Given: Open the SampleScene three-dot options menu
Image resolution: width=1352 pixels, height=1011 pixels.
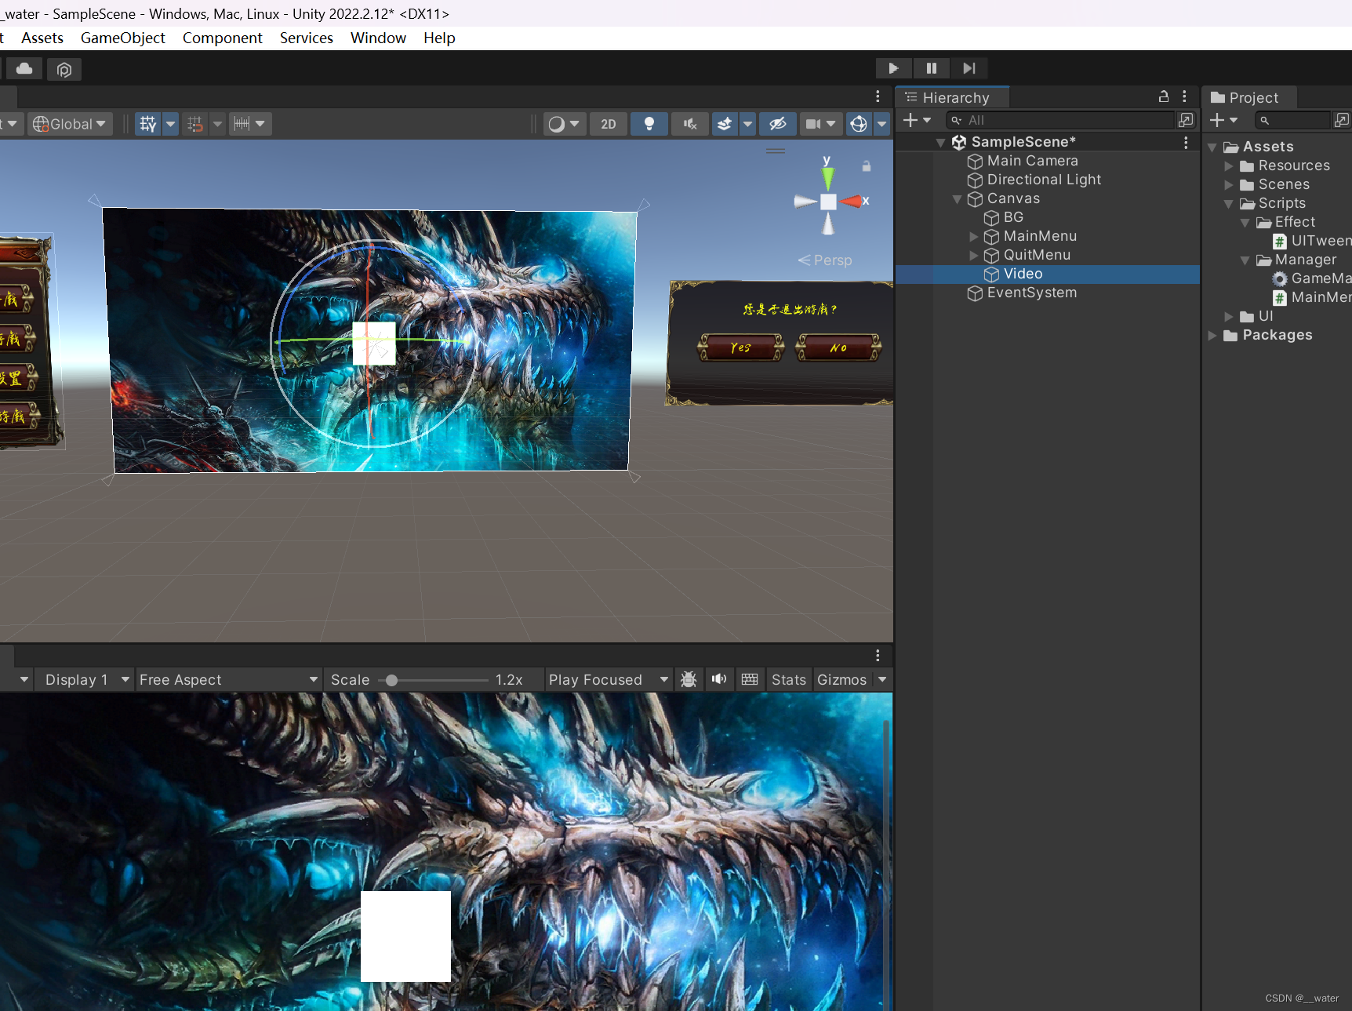Looking at the screenshot, I should tap(1186, 142).
